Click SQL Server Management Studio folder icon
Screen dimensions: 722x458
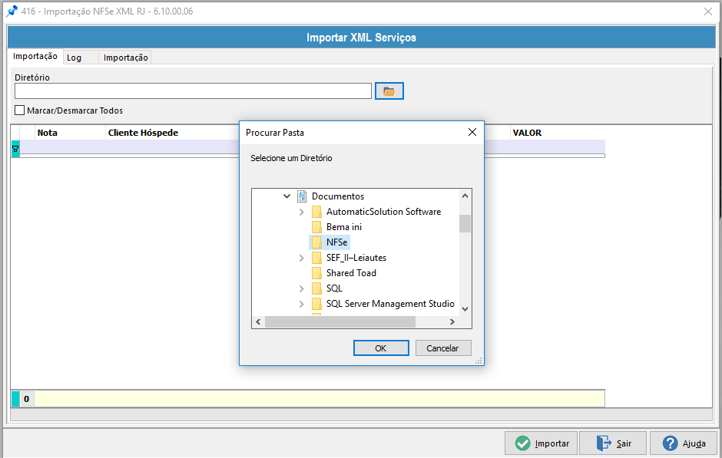tap(316, 304)
